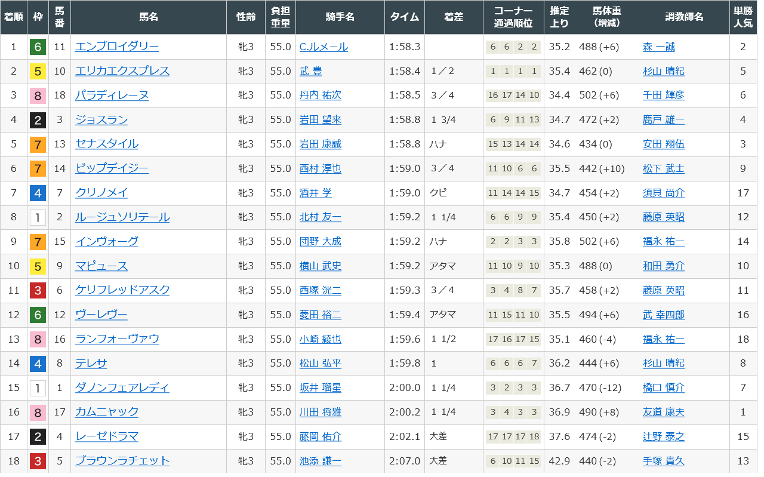The width and height of the screenshot is (764, 477).
Task: Open jockey 川田 将雅's profile link
Action: (320, 412)
